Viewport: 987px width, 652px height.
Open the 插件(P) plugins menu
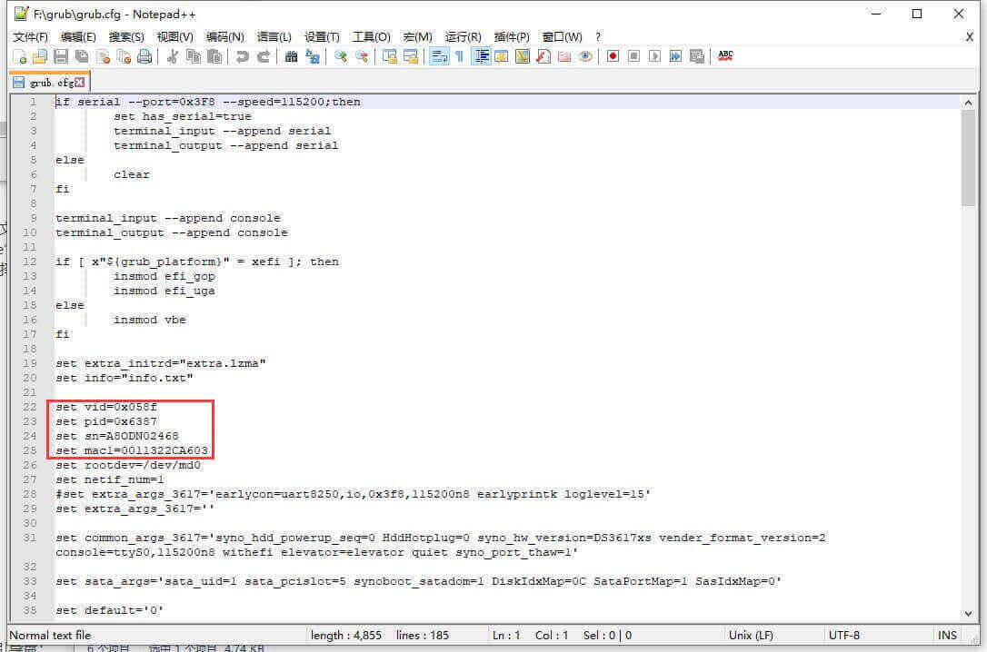[513, 36]
